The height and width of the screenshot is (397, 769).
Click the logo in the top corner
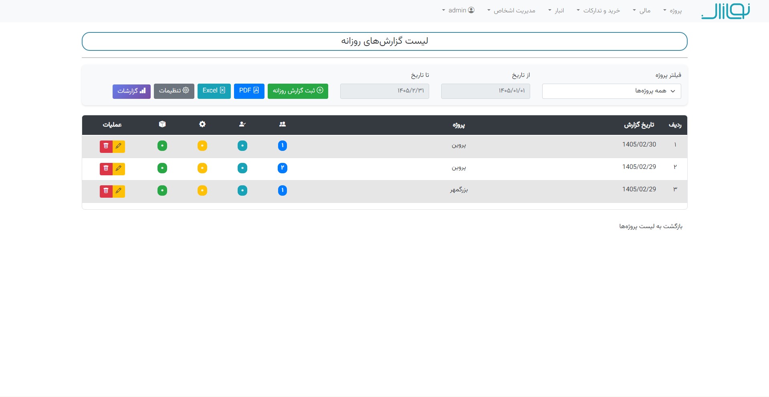click(x=725, y=11)
